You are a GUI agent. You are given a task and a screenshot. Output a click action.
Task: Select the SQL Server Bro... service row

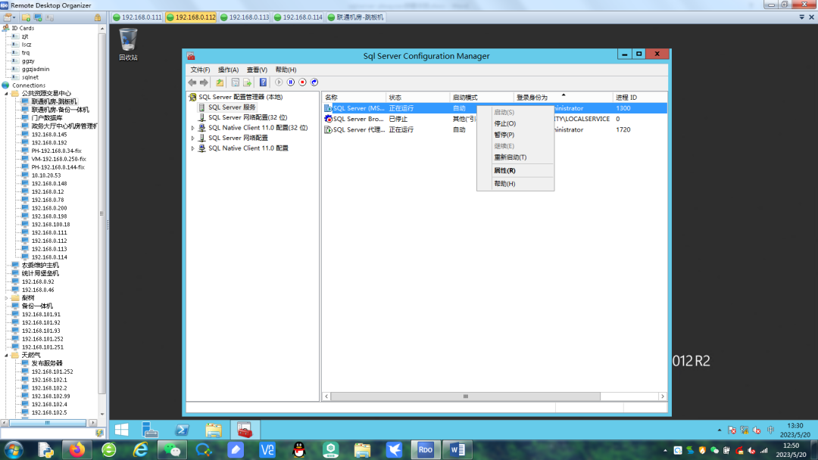coord(495,119)
